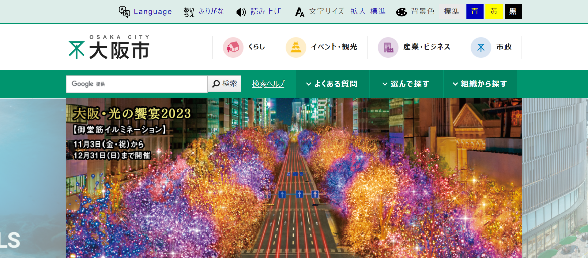Viewport: 588px width, 258px height.
Task: Click the Osaka City logo
Action: coord(109,47)
